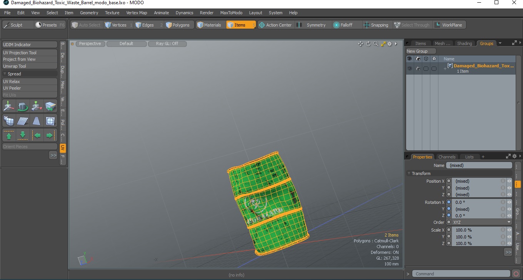Toggle Scale Z keyframe circle

click(x=449, y=243)
